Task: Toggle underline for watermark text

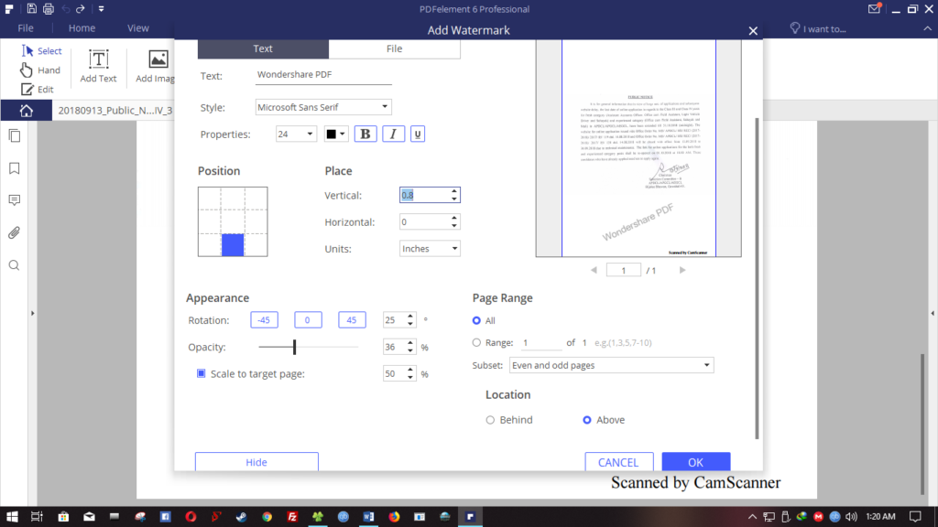Action: pos(418,134)
